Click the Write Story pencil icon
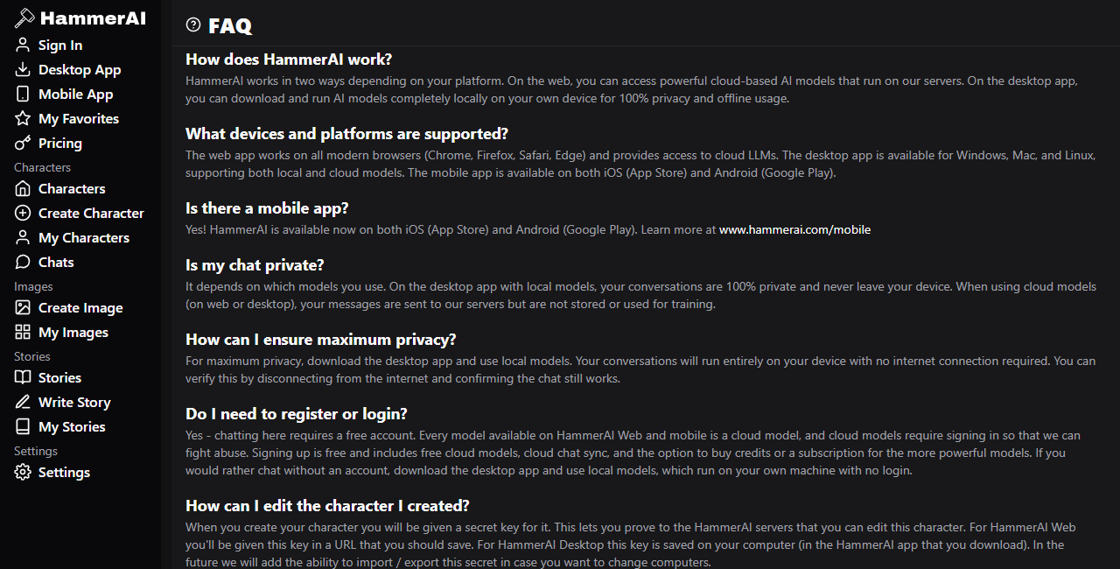Image resolution: width=1120 pixels, height=569 pixels. pos(23,403)
